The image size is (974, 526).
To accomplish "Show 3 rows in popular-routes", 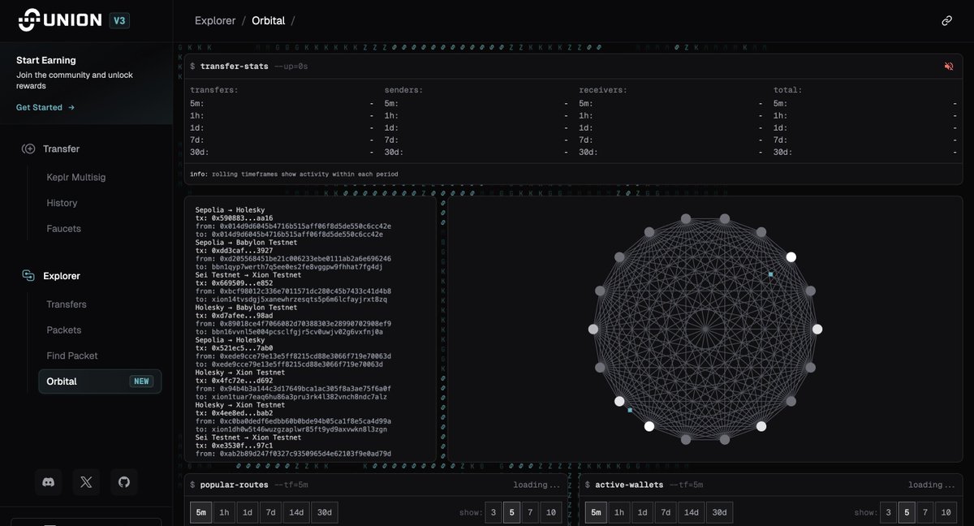I will click(493, 512).
